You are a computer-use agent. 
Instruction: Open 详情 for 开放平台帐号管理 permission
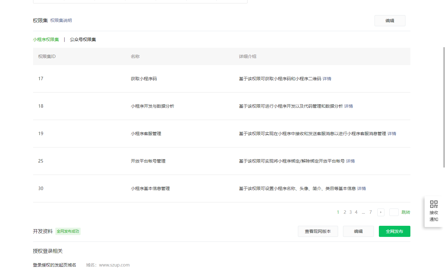[x=350, y=161]
